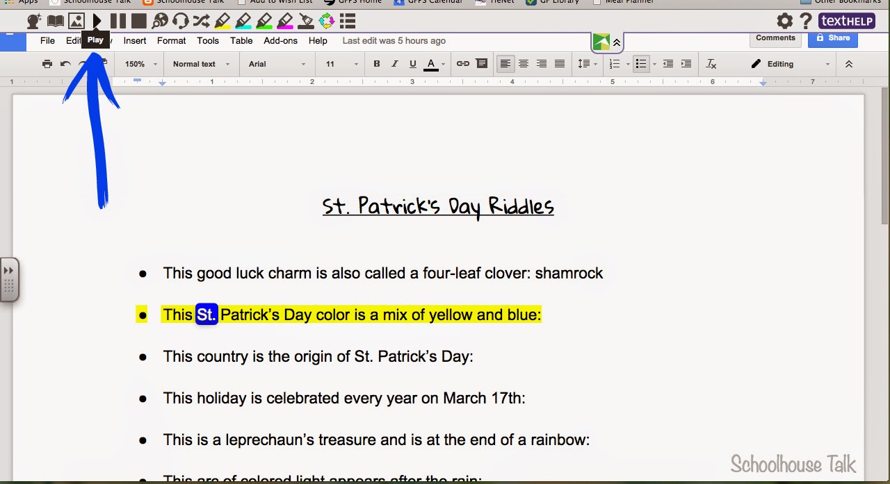Click the 'St. Patrick's Day Riddles' title
Viewport: 890px width, 484px height.
pyautogui.click(x=438, y=206)
